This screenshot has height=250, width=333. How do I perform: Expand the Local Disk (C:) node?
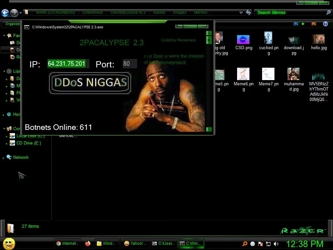pyautogui.click(x=7, y=137)
